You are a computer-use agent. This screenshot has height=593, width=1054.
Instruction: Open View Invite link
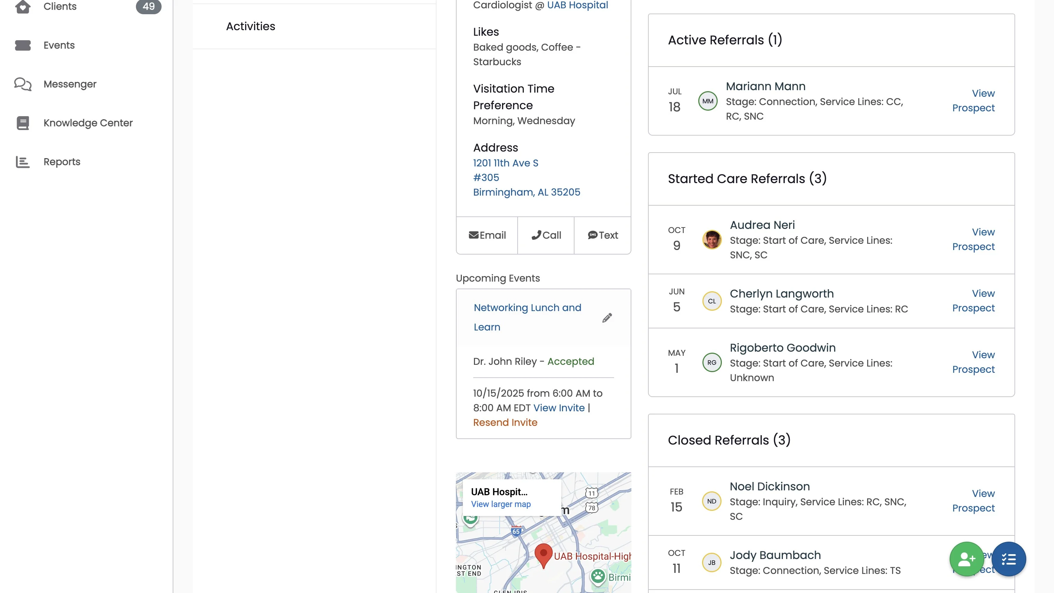(559, 407)
